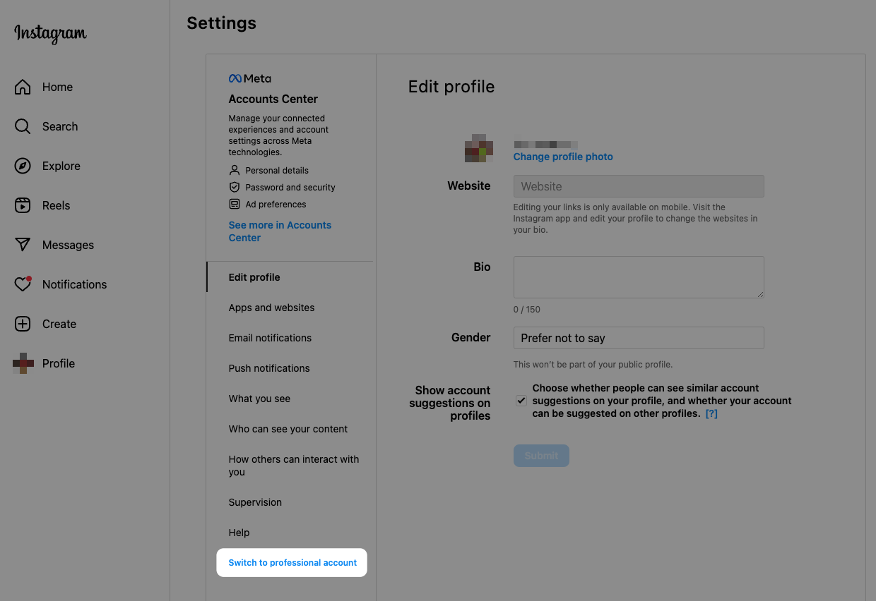The width and height of the screenshot is (876, 601).
Task: Open the Gender dropdown field
Action: (639, 338)
